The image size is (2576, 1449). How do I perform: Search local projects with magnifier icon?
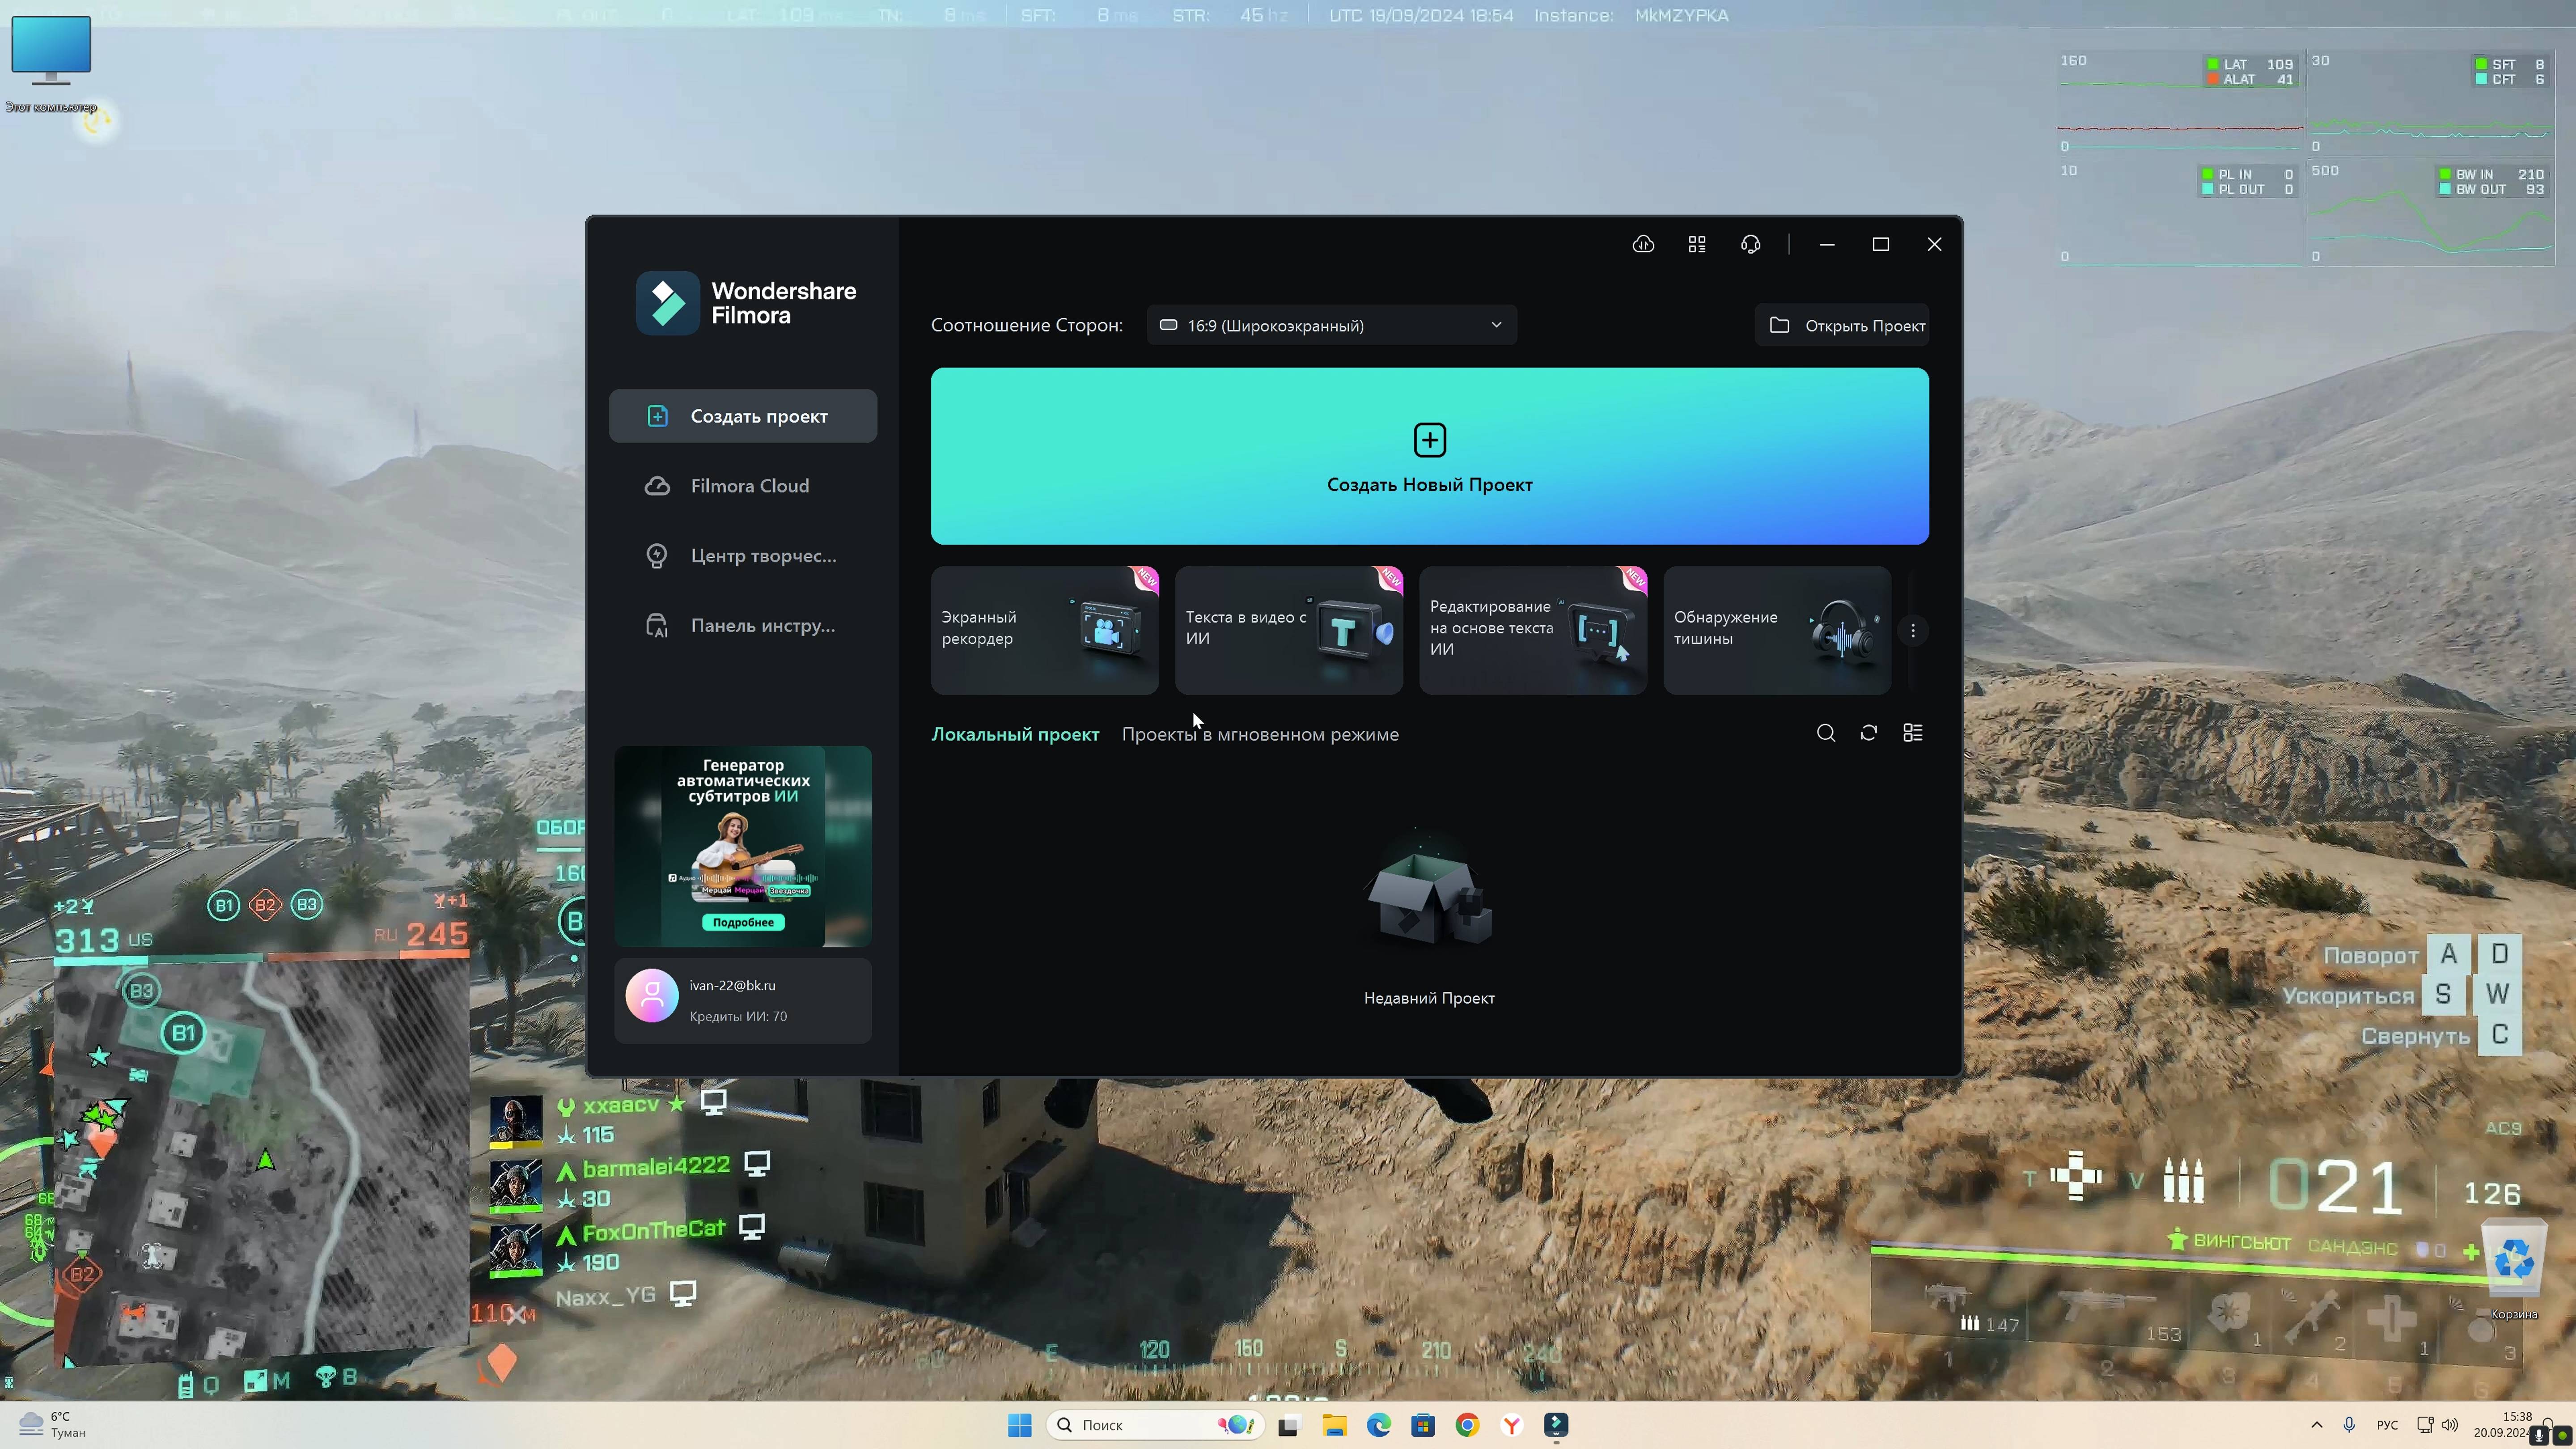click(x=1825, y=733)
